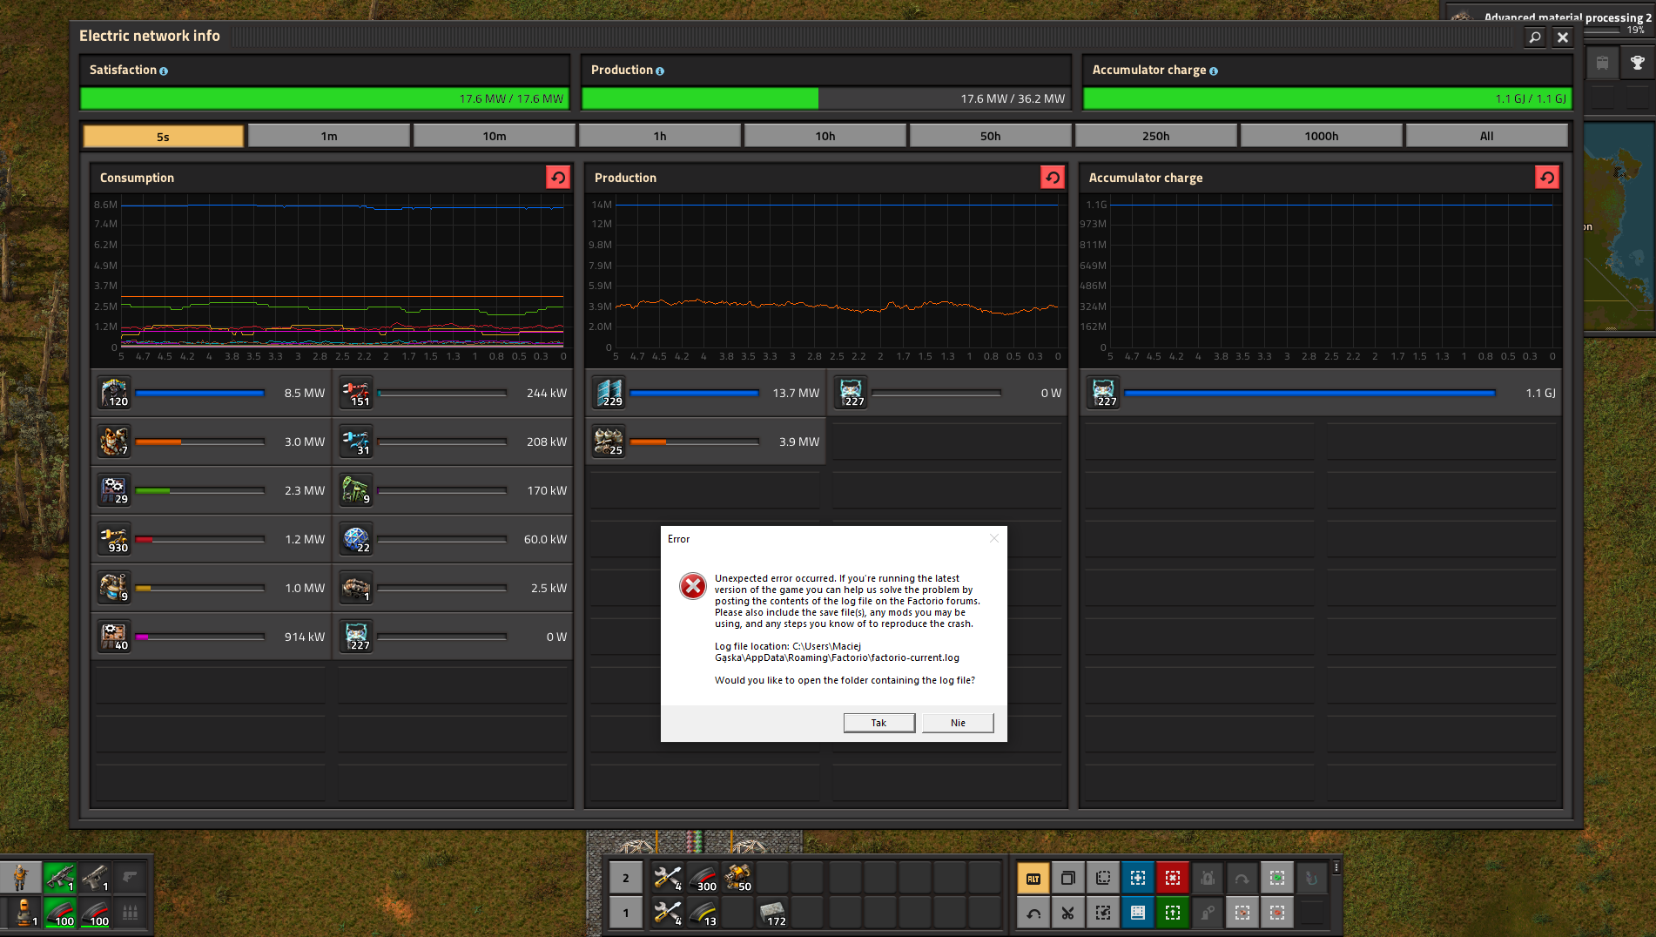Click the info icon next to Production header
1656x937 pixels.
tap(660, 71)
